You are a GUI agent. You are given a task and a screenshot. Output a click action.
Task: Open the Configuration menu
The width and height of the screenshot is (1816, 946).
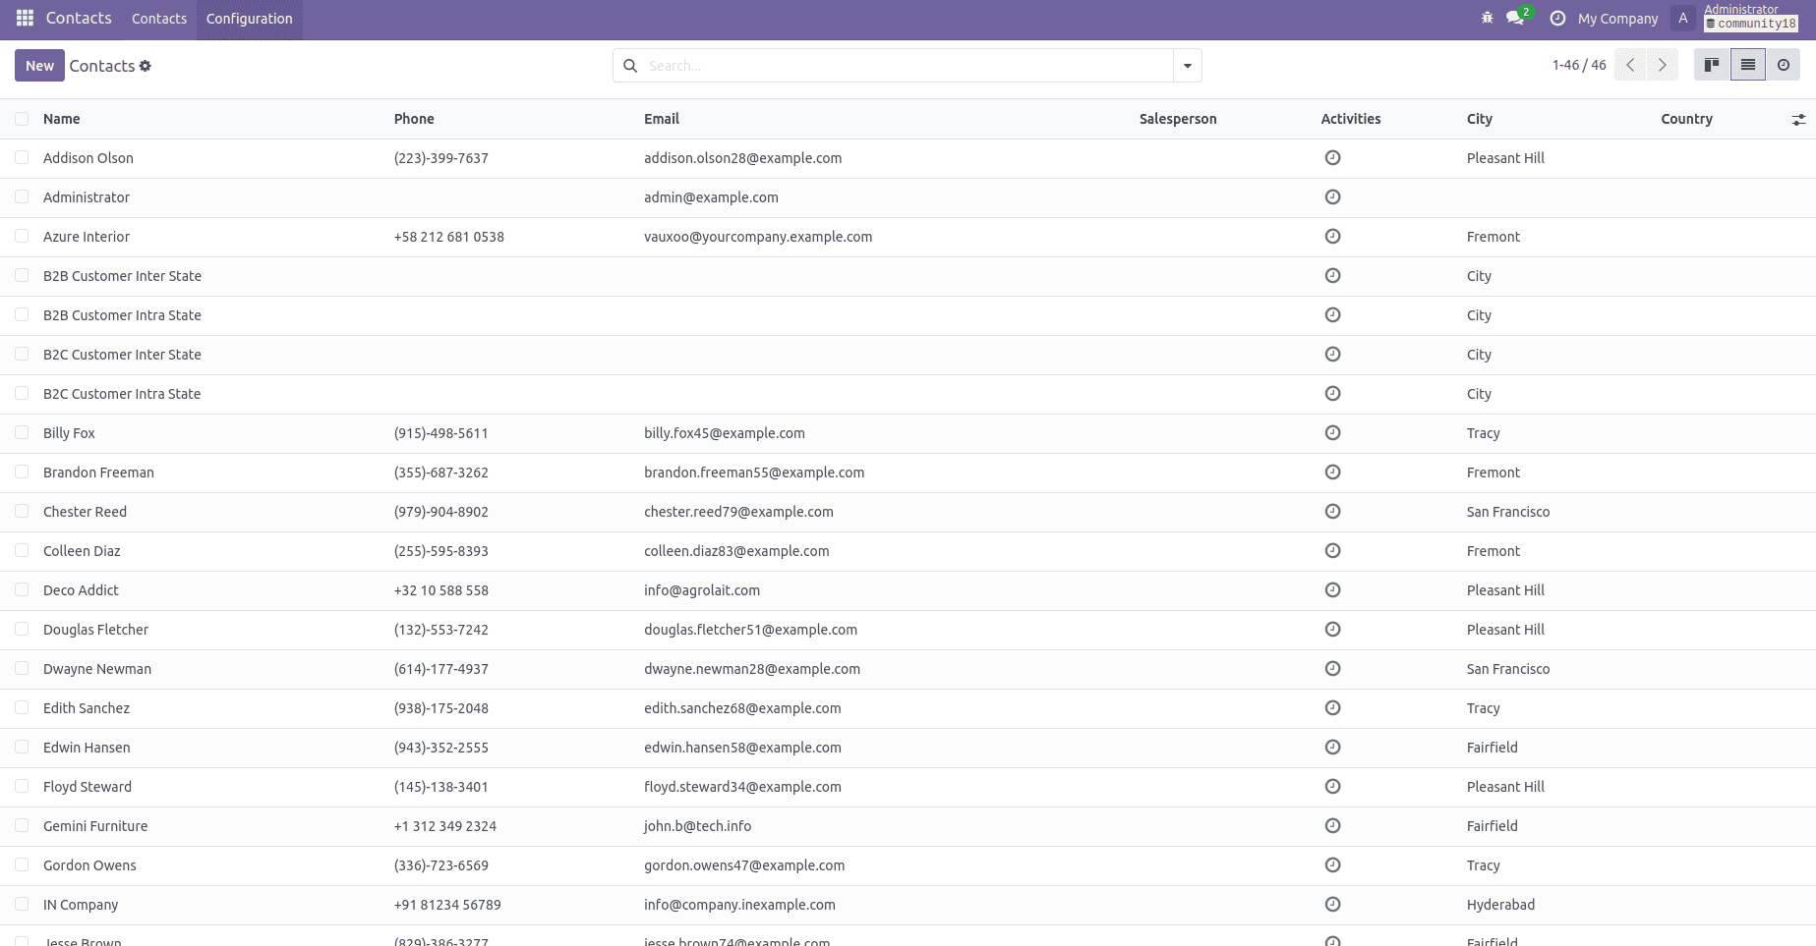(249, 18)
